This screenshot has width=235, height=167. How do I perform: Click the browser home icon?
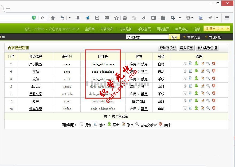(x=53, y=18)
